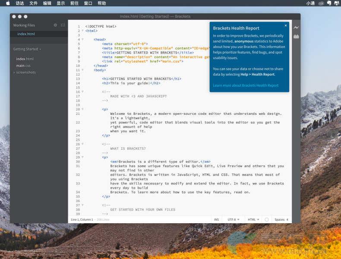Click Learn more about Brackets Health Report

tap(246, 85)
